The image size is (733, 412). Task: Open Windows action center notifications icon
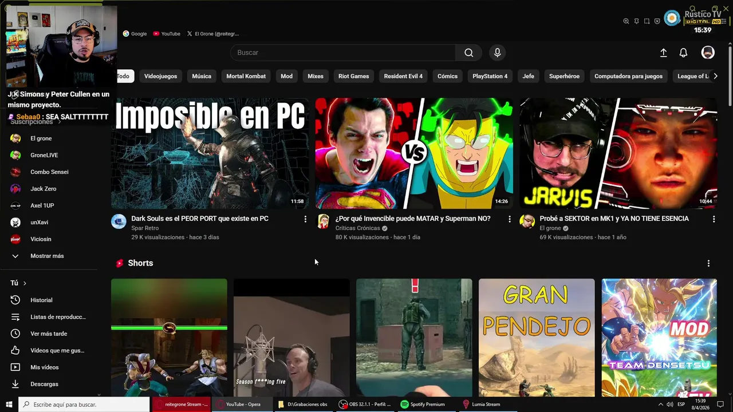click(720, 405)
